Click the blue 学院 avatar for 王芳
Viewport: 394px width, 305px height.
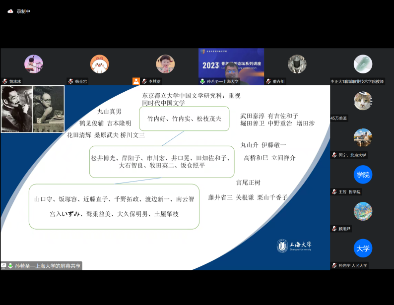point(363,175)
